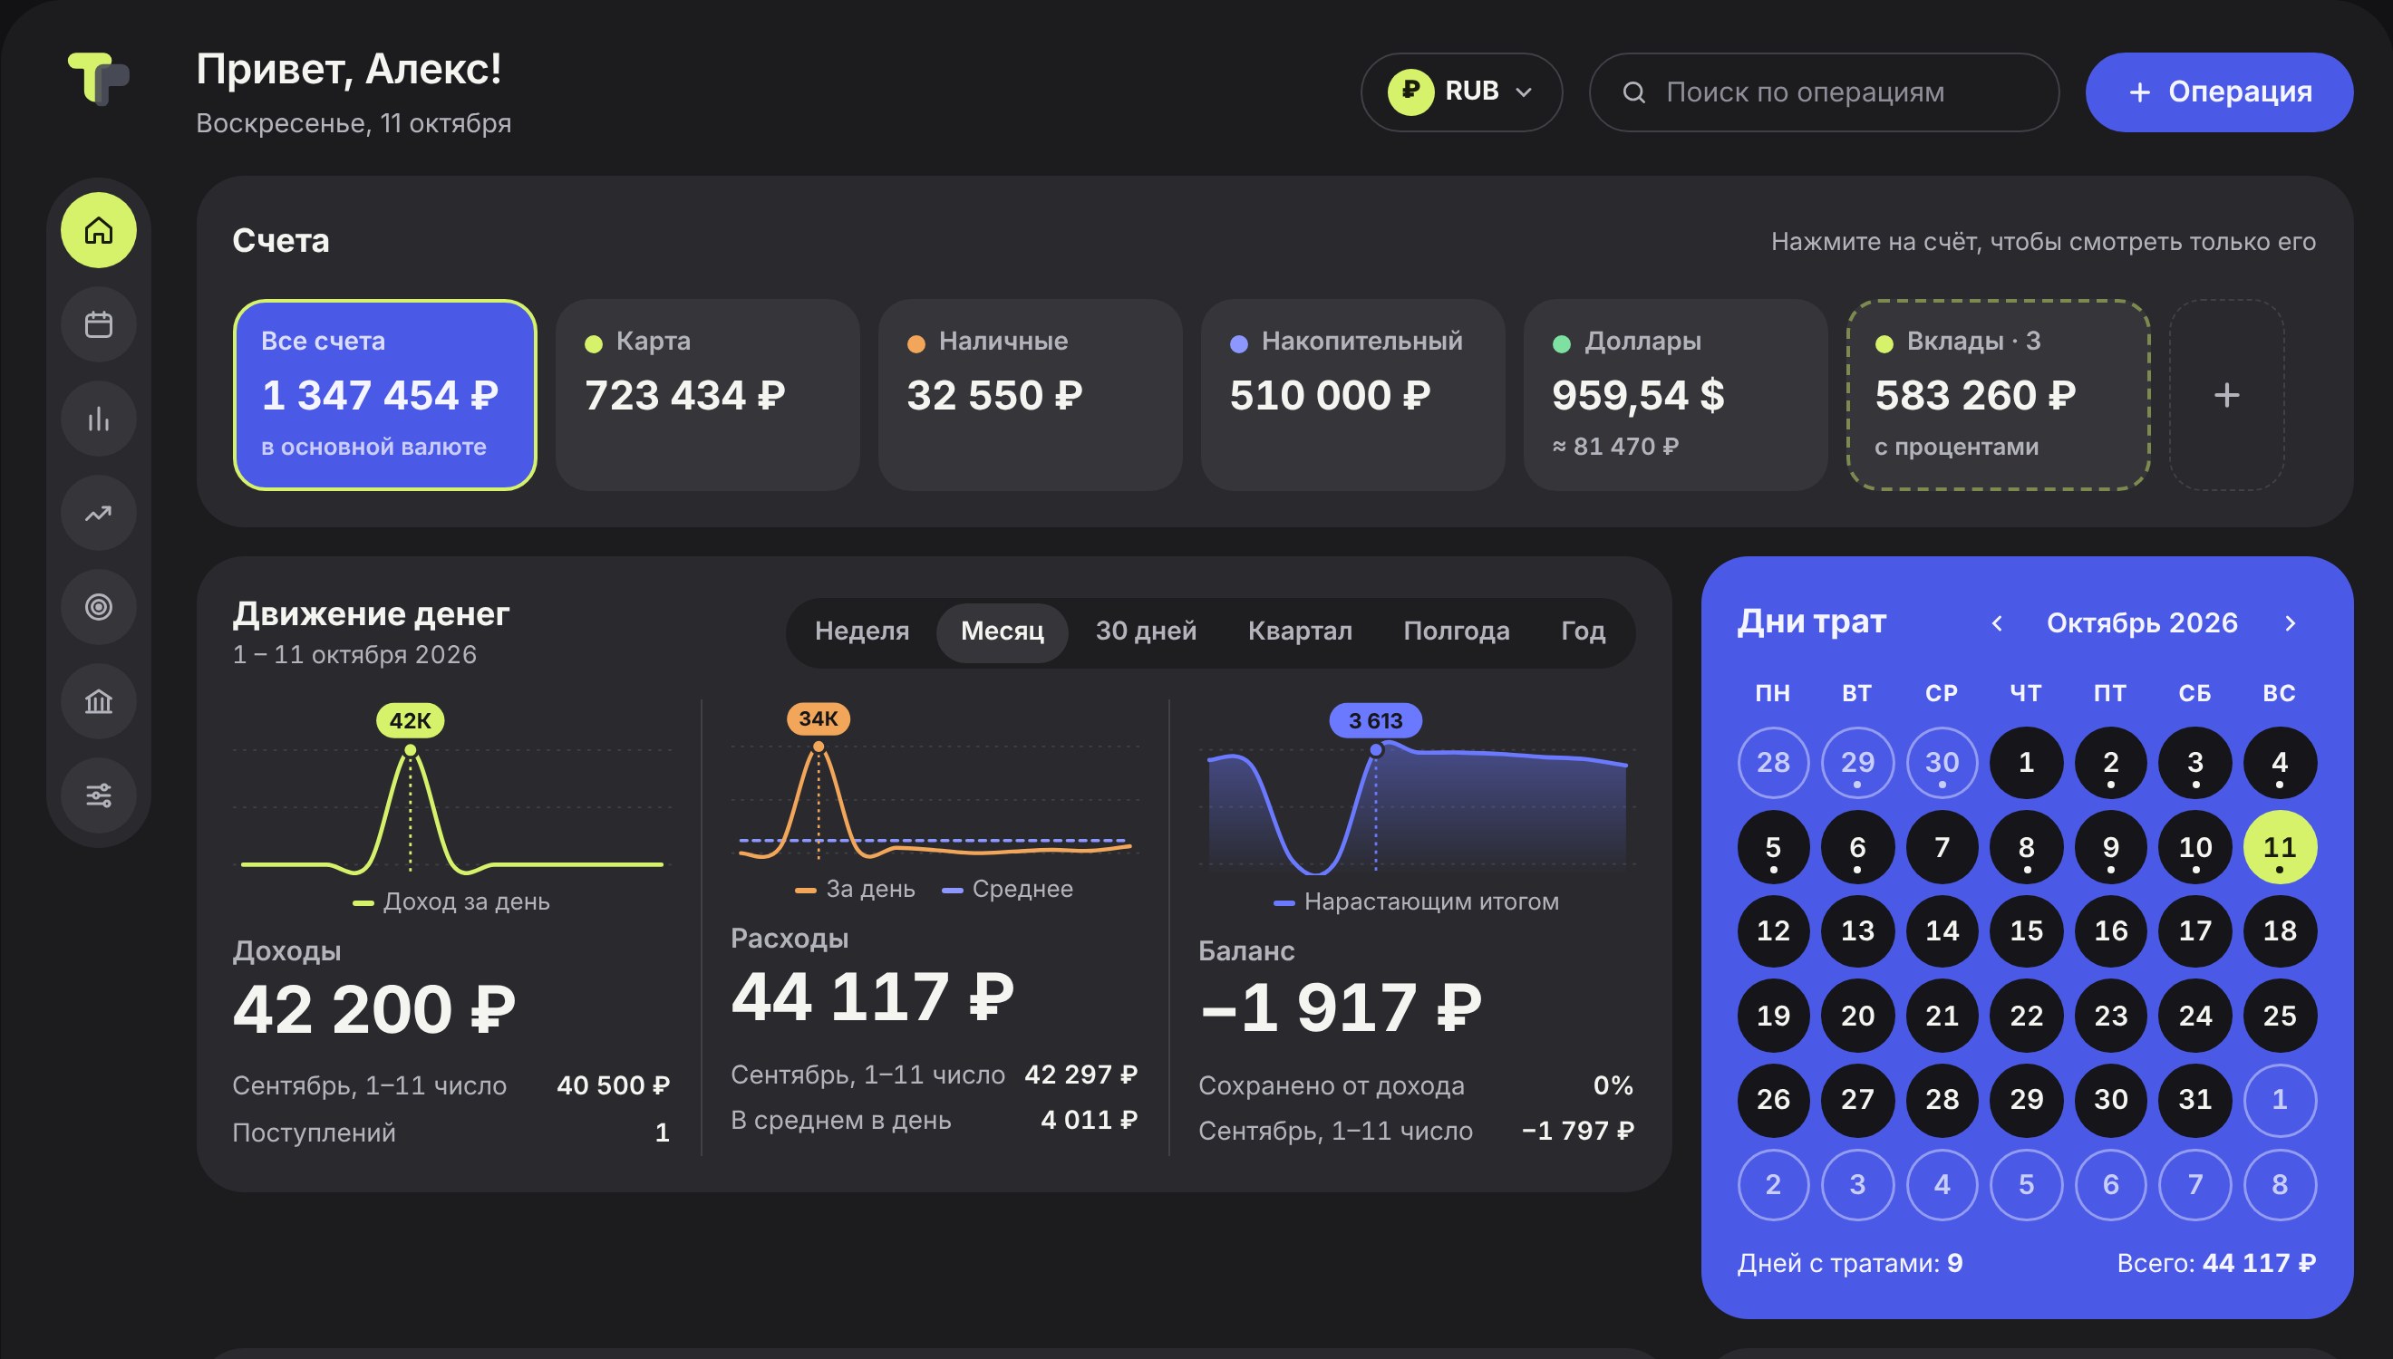The height and width of the screenshot is (1359, 2393).
Task: Select the Доллары account card
Action: [x=1675, y=395]
